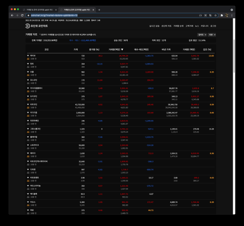Toggle favorite heart for 이더리움 row priced 2,593,000

click(x=28, y=112)
